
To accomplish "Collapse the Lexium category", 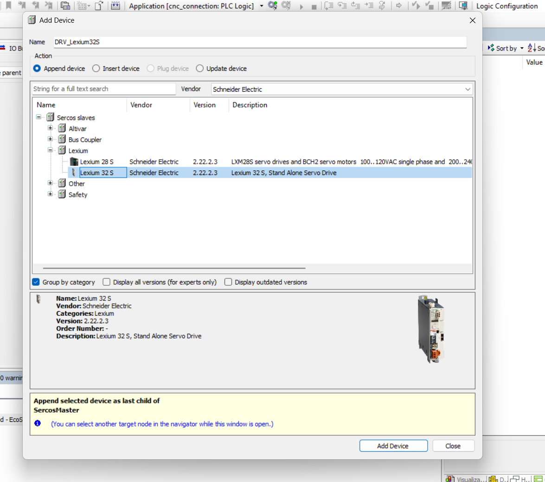I will coord(50,150).
